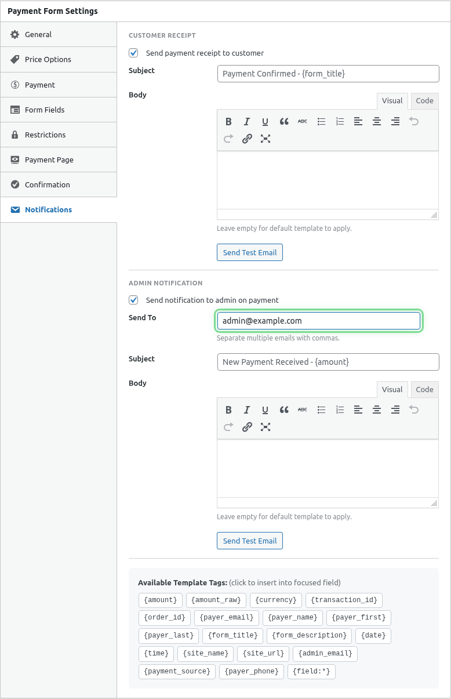Toggle italic in the customer receipt toolbar
Image resolution: width=451 pixels, height=699 pixels.
247,121
